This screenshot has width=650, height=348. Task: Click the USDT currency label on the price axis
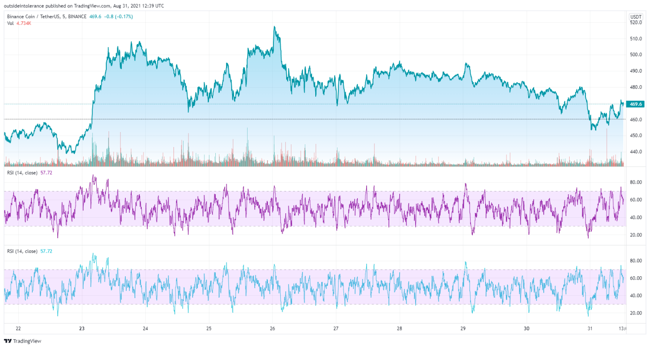tap(636, 17)
